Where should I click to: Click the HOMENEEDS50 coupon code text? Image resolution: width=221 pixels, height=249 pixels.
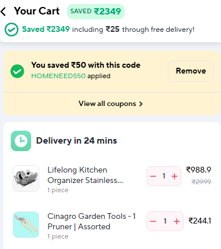58,76
